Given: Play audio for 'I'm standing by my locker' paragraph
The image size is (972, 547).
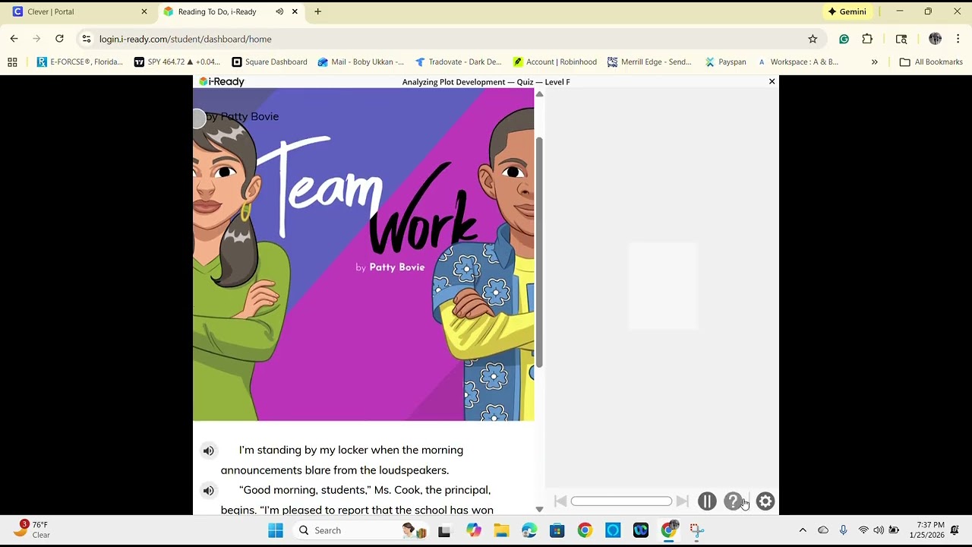Looking at the screenshot, I should (209, 451).
